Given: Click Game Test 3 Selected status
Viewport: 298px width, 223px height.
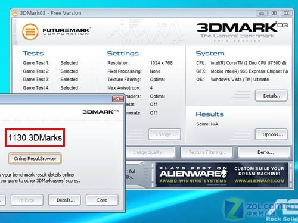Looking at the screenshot, I should [69, 80].
